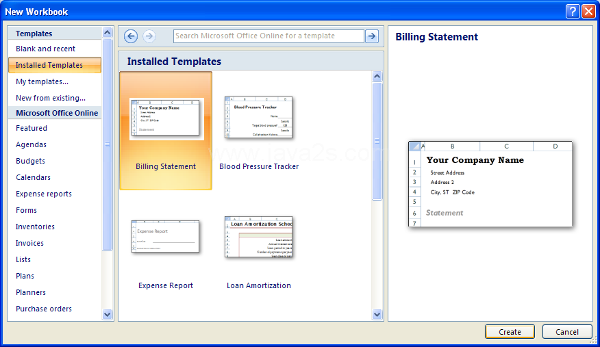Click the categories list scroll down arrow
Screen dimensions: 600x347
pyautogui.click(x=107, y=315)
